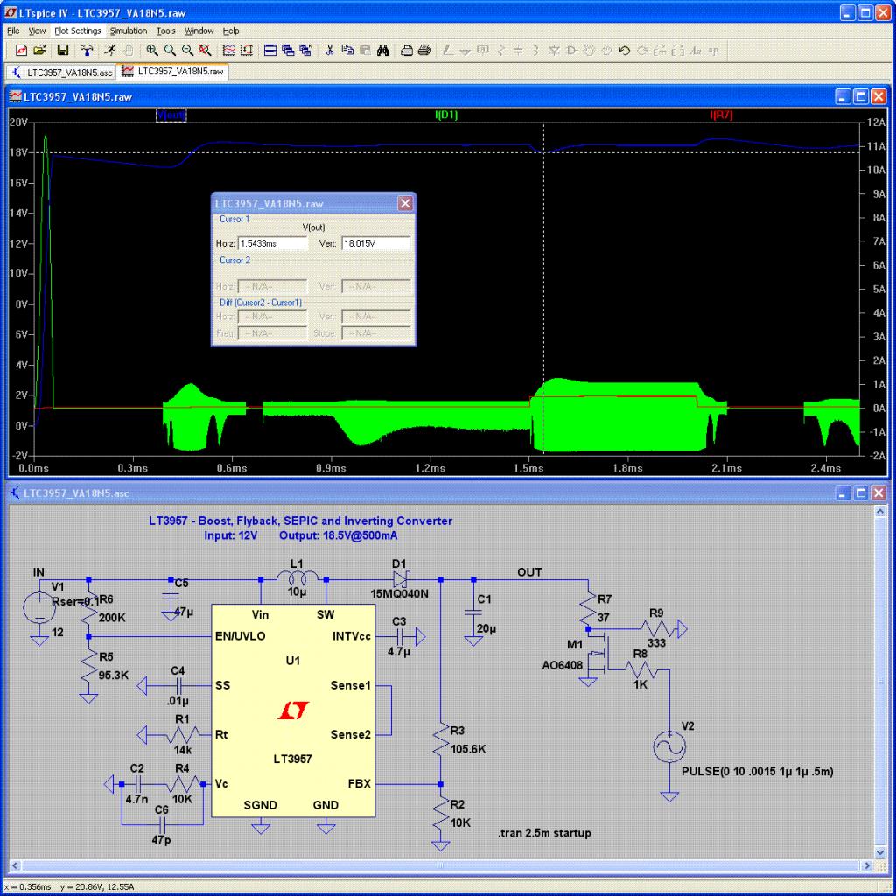Save using the floppy disk icon

(63, 50)
